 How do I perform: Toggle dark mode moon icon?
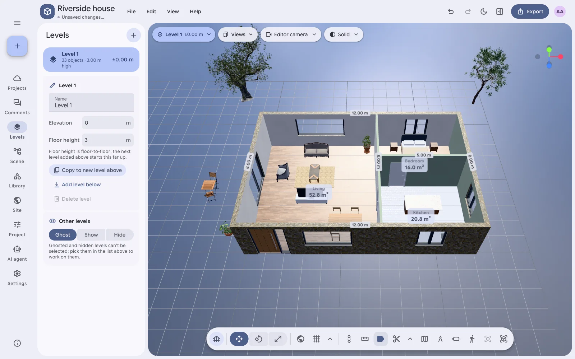484,11
